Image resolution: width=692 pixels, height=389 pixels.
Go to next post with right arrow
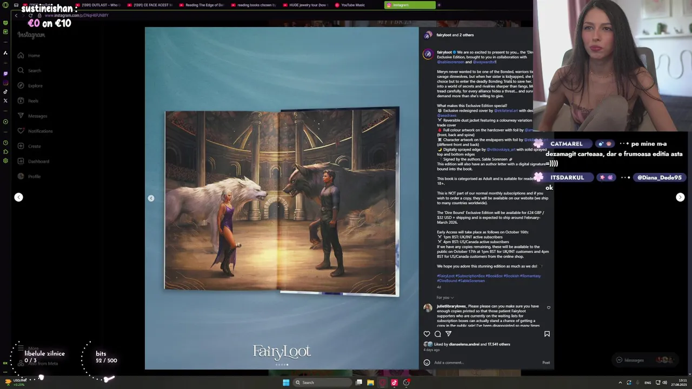pos(680,197)
